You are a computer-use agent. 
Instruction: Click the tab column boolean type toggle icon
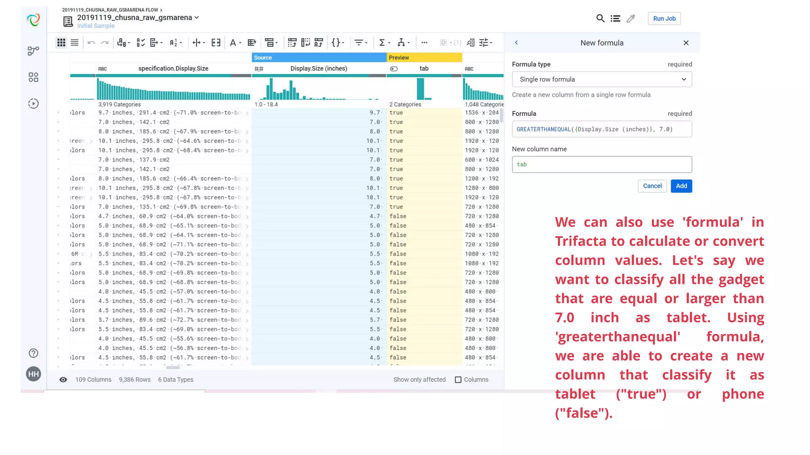click(x=394, y=69)
